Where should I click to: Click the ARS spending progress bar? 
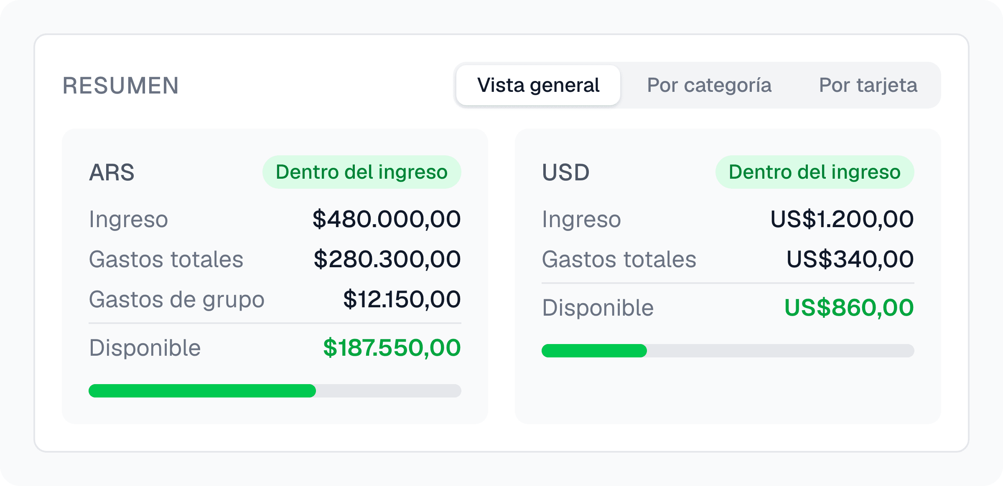[275, 391]
